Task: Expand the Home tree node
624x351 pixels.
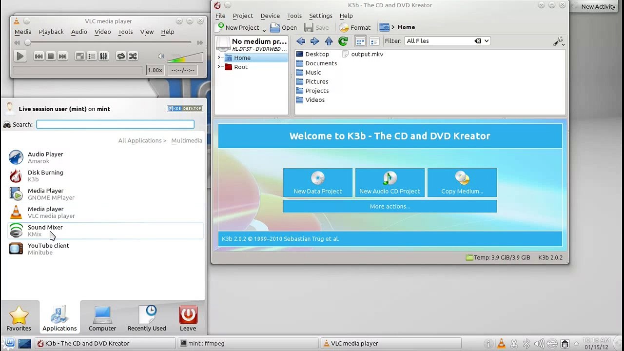Action: (219, 58)
